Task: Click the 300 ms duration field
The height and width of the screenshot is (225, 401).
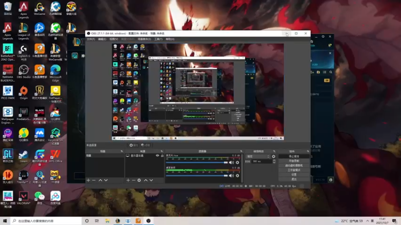Action: tap(262, 161)
